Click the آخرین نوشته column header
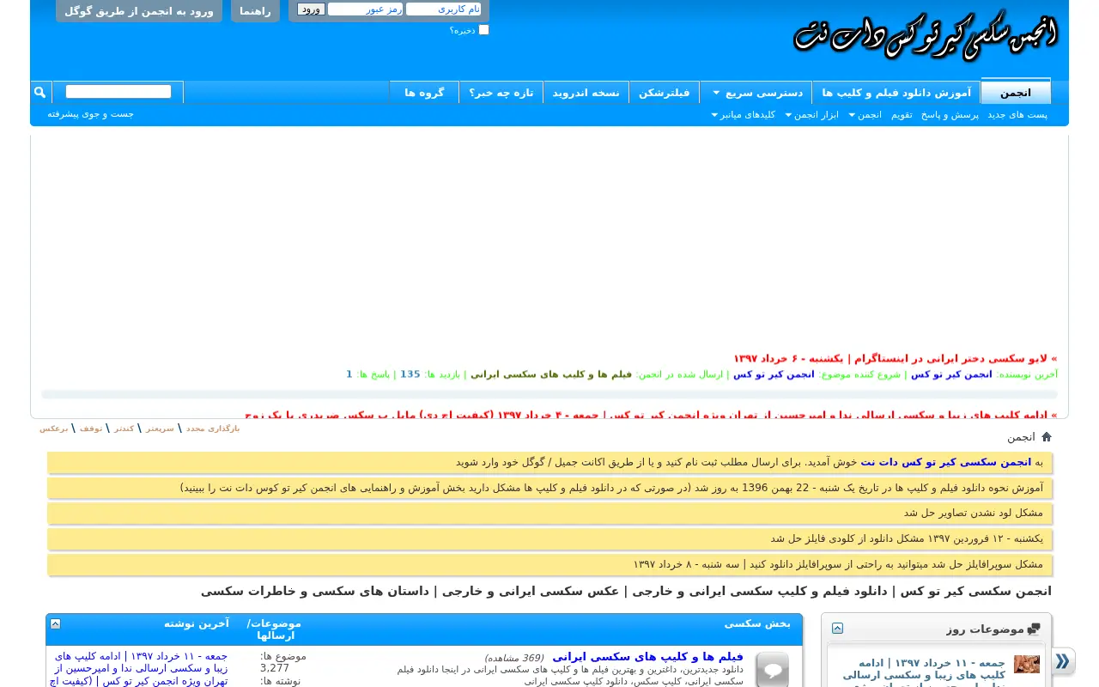This screenshot has width=1099, height=687. pos(197,623)
